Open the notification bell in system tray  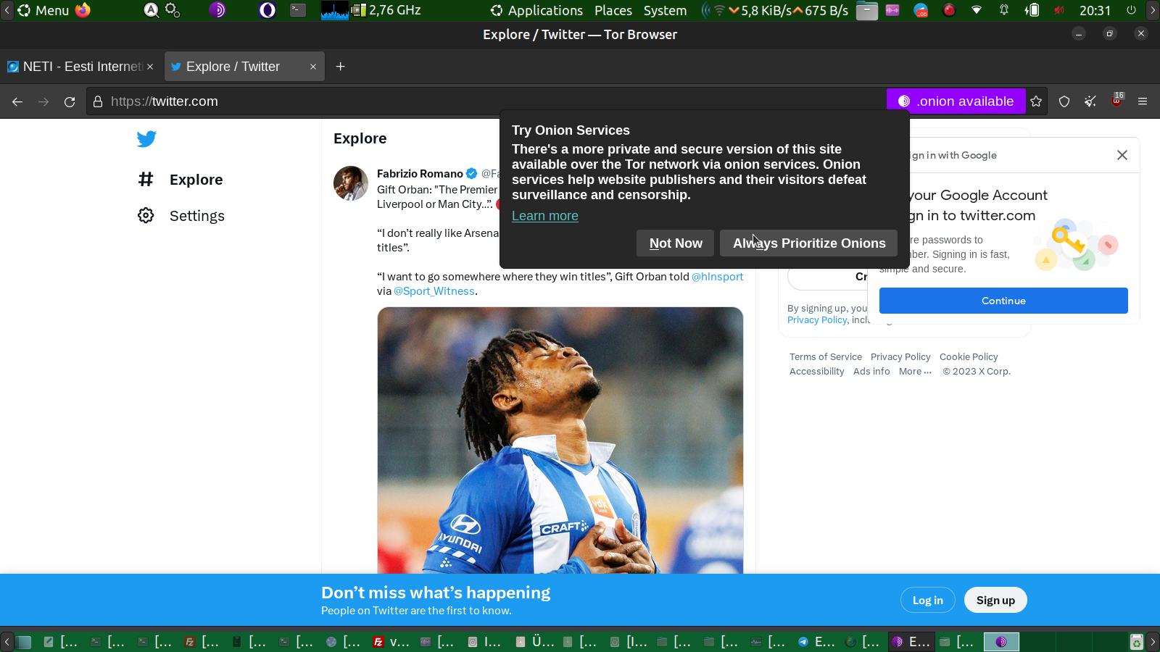(1004, 10)
